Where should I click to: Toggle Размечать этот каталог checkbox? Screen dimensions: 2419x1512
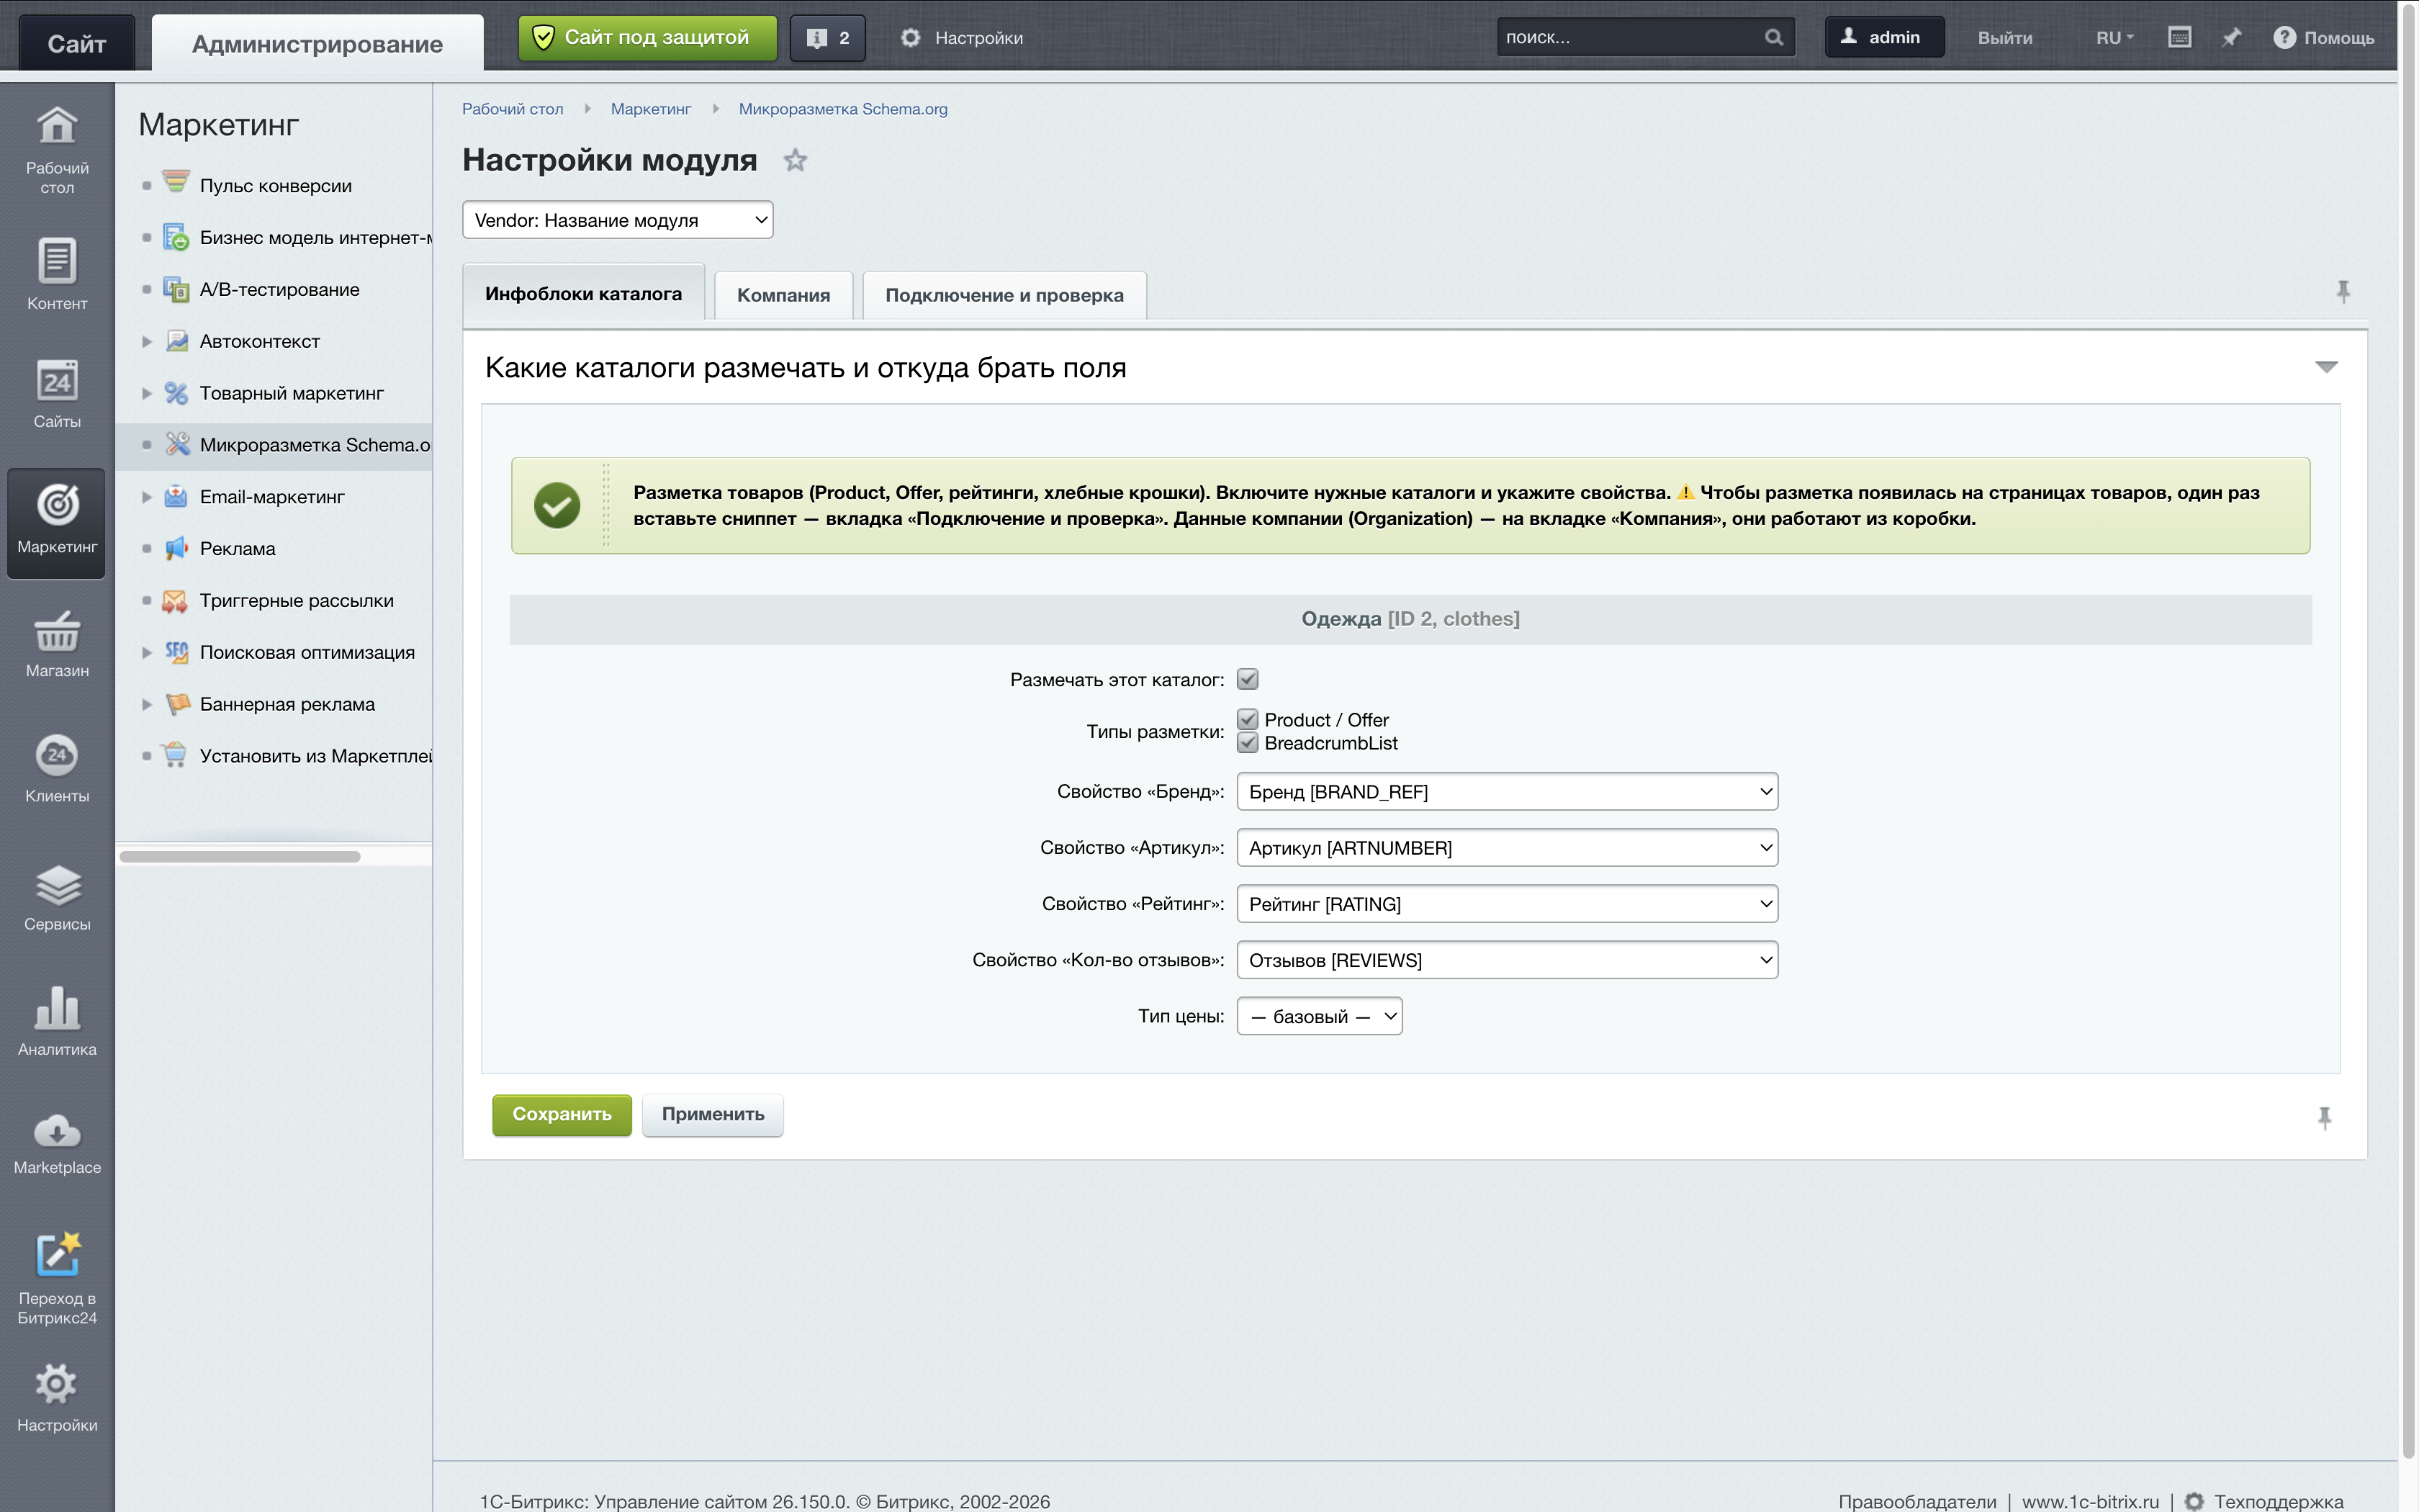[1248, 679]
